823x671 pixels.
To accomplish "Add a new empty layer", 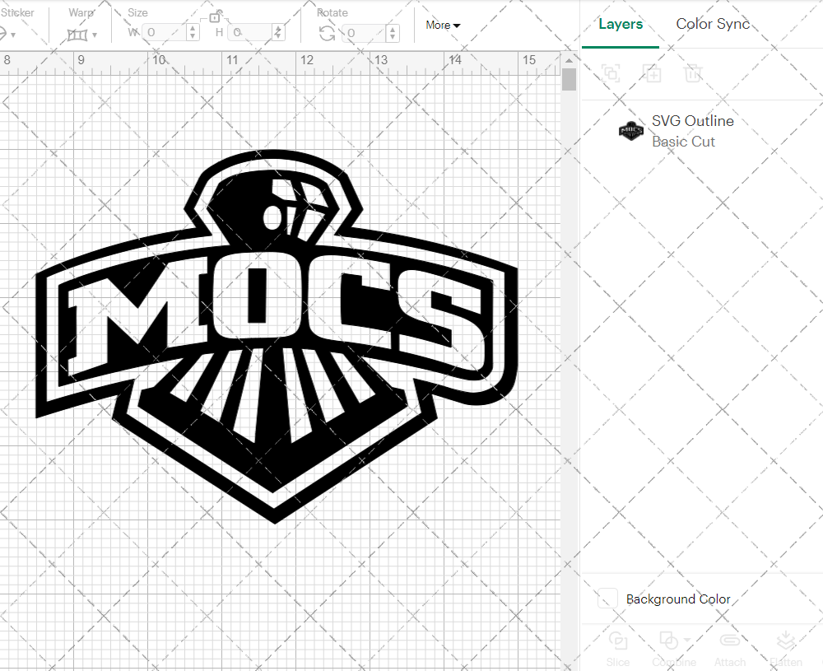I will coord(652,73).
